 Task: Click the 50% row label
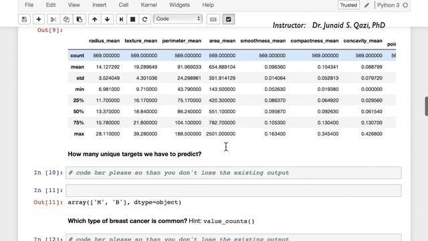pos(78,112)
